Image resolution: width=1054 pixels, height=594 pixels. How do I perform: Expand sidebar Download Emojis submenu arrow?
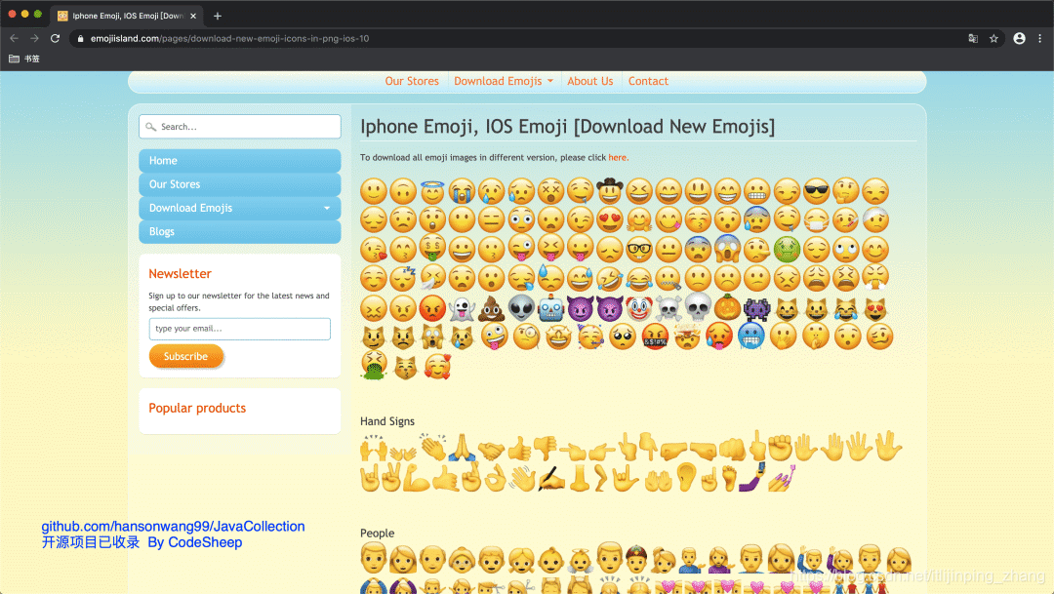coord(327,209)
